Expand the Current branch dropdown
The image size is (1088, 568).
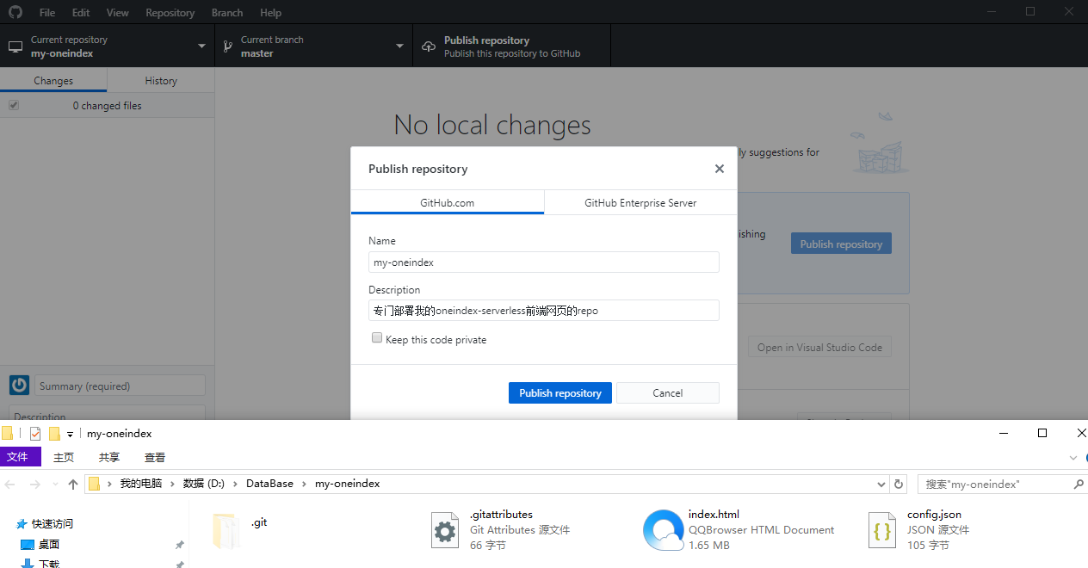coord(399,46)
